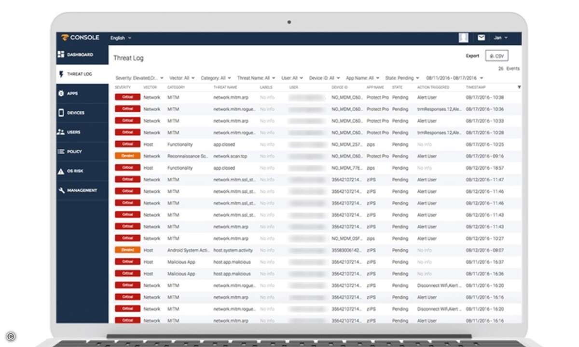Click the Android System Acti... category cell
Image resolution: width=579 pixels, height=347 pixels.
(188, 250)
